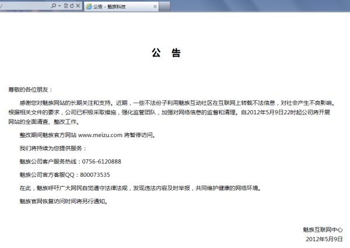Click the footer date 2012年5月9日
350x248 pixels.
(x=324, y=239)
